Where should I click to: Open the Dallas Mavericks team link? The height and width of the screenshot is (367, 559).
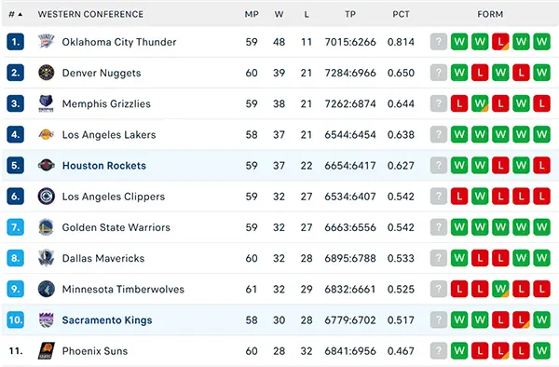103,258
